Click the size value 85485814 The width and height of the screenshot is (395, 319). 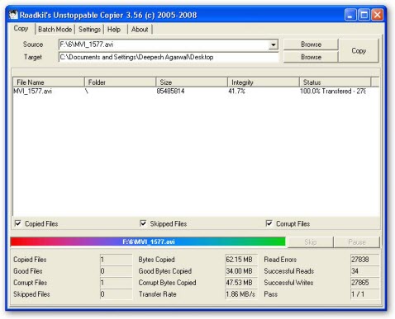click(170, 91)
